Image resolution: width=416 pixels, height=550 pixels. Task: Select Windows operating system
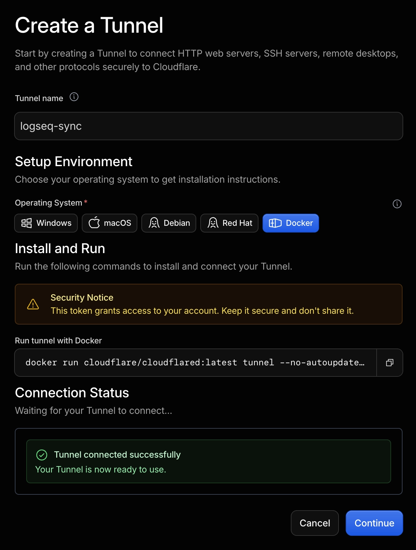(x=46, y=223)
